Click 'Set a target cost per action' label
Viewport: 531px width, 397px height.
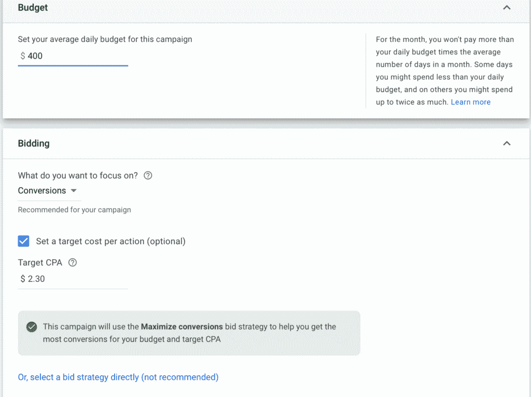111,242
